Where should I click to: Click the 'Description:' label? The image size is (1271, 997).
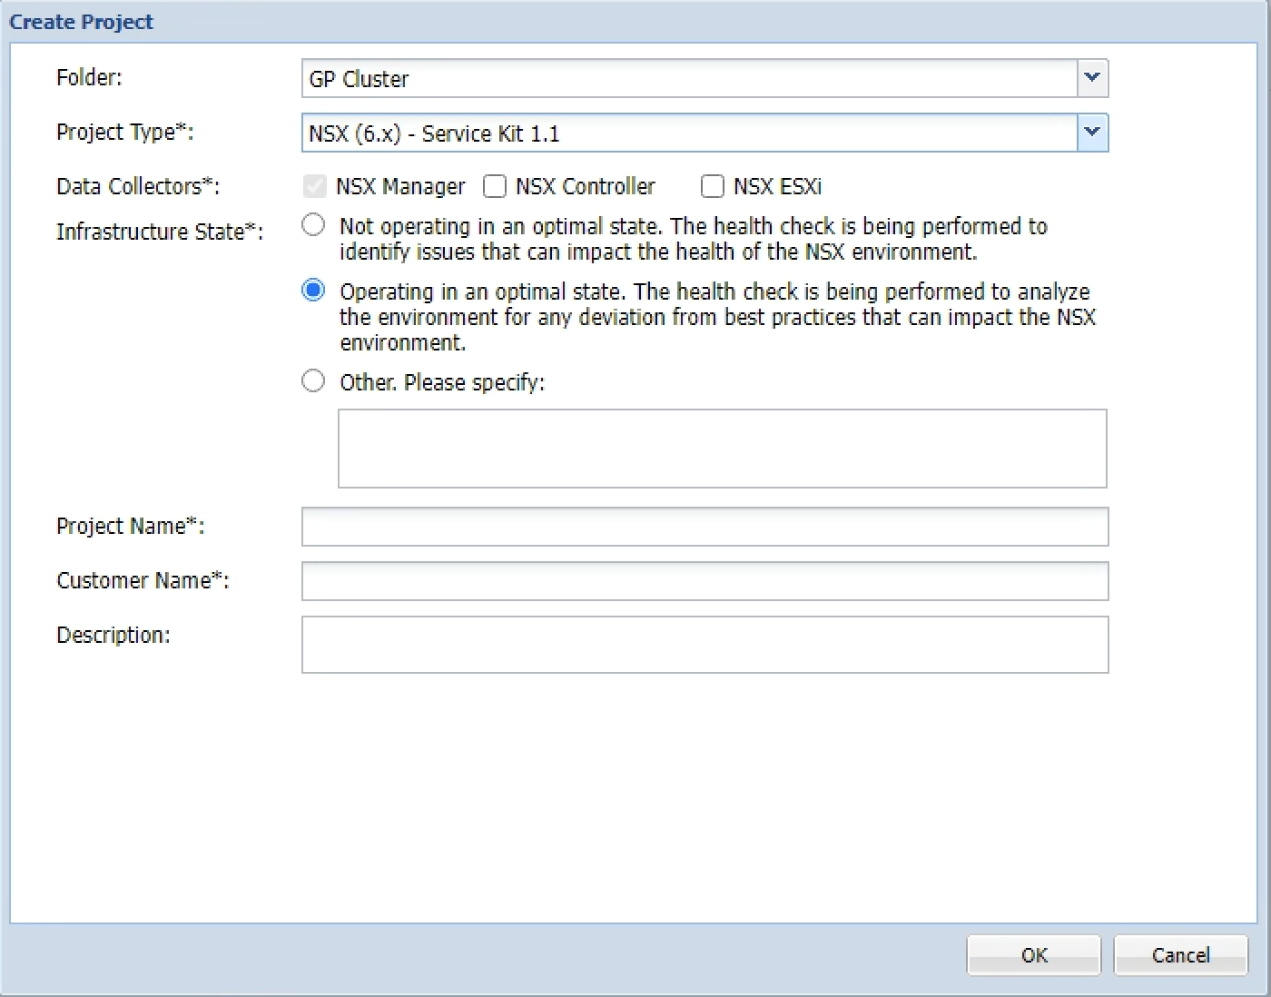113,636
